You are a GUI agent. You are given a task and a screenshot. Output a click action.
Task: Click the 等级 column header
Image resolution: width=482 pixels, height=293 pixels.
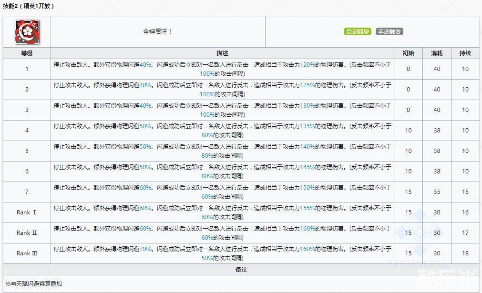point(27,53)
